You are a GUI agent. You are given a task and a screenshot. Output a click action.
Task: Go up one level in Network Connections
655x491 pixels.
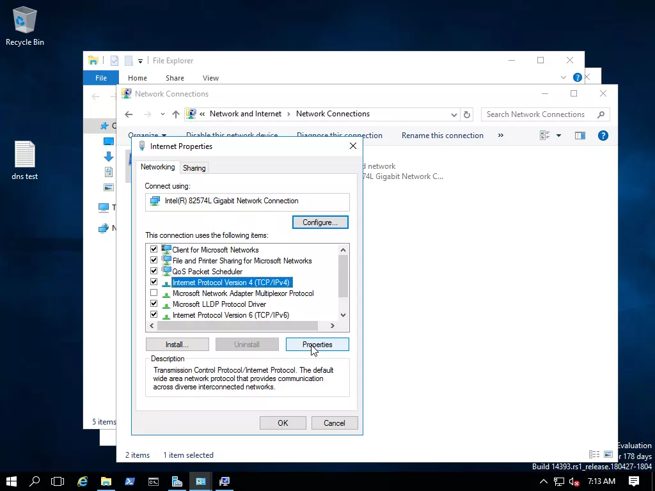(x=176, y=114)
